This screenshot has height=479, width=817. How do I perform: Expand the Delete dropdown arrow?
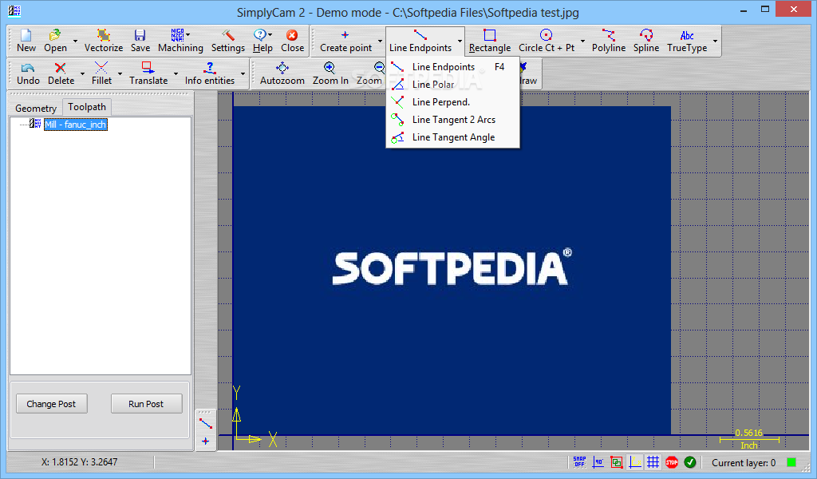[82, 73]
